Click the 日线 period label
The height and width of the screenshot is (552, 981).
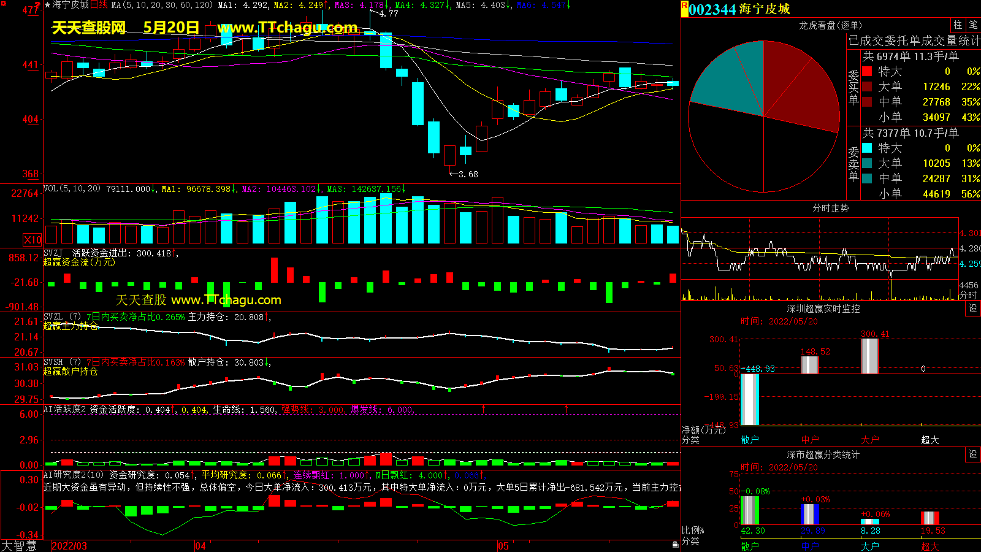(99, 5)
